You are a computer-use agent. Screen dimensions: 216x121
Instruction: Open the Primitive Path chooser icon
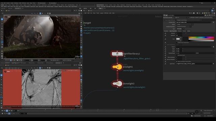pos(213,22)
